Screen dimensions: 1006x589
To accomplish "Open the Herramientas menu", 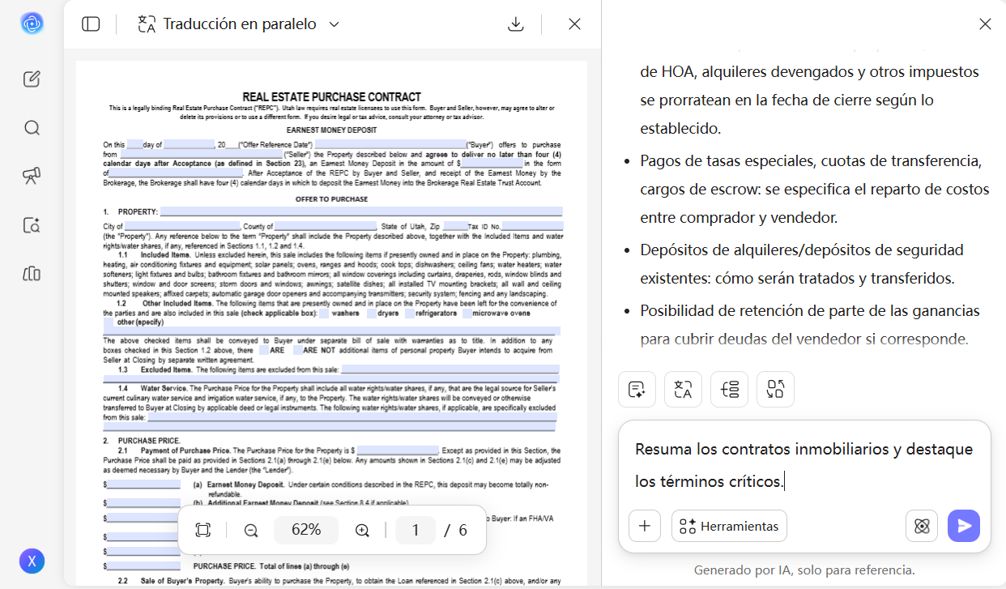I will [729, 526].
